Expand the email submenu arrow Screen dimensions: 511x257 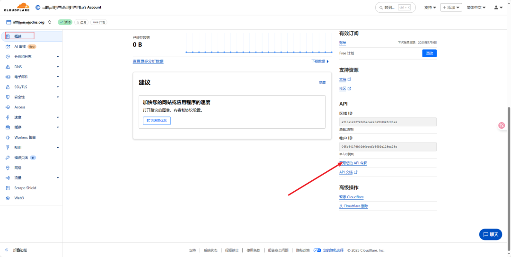pyautogui.click(x=58, y=77)
